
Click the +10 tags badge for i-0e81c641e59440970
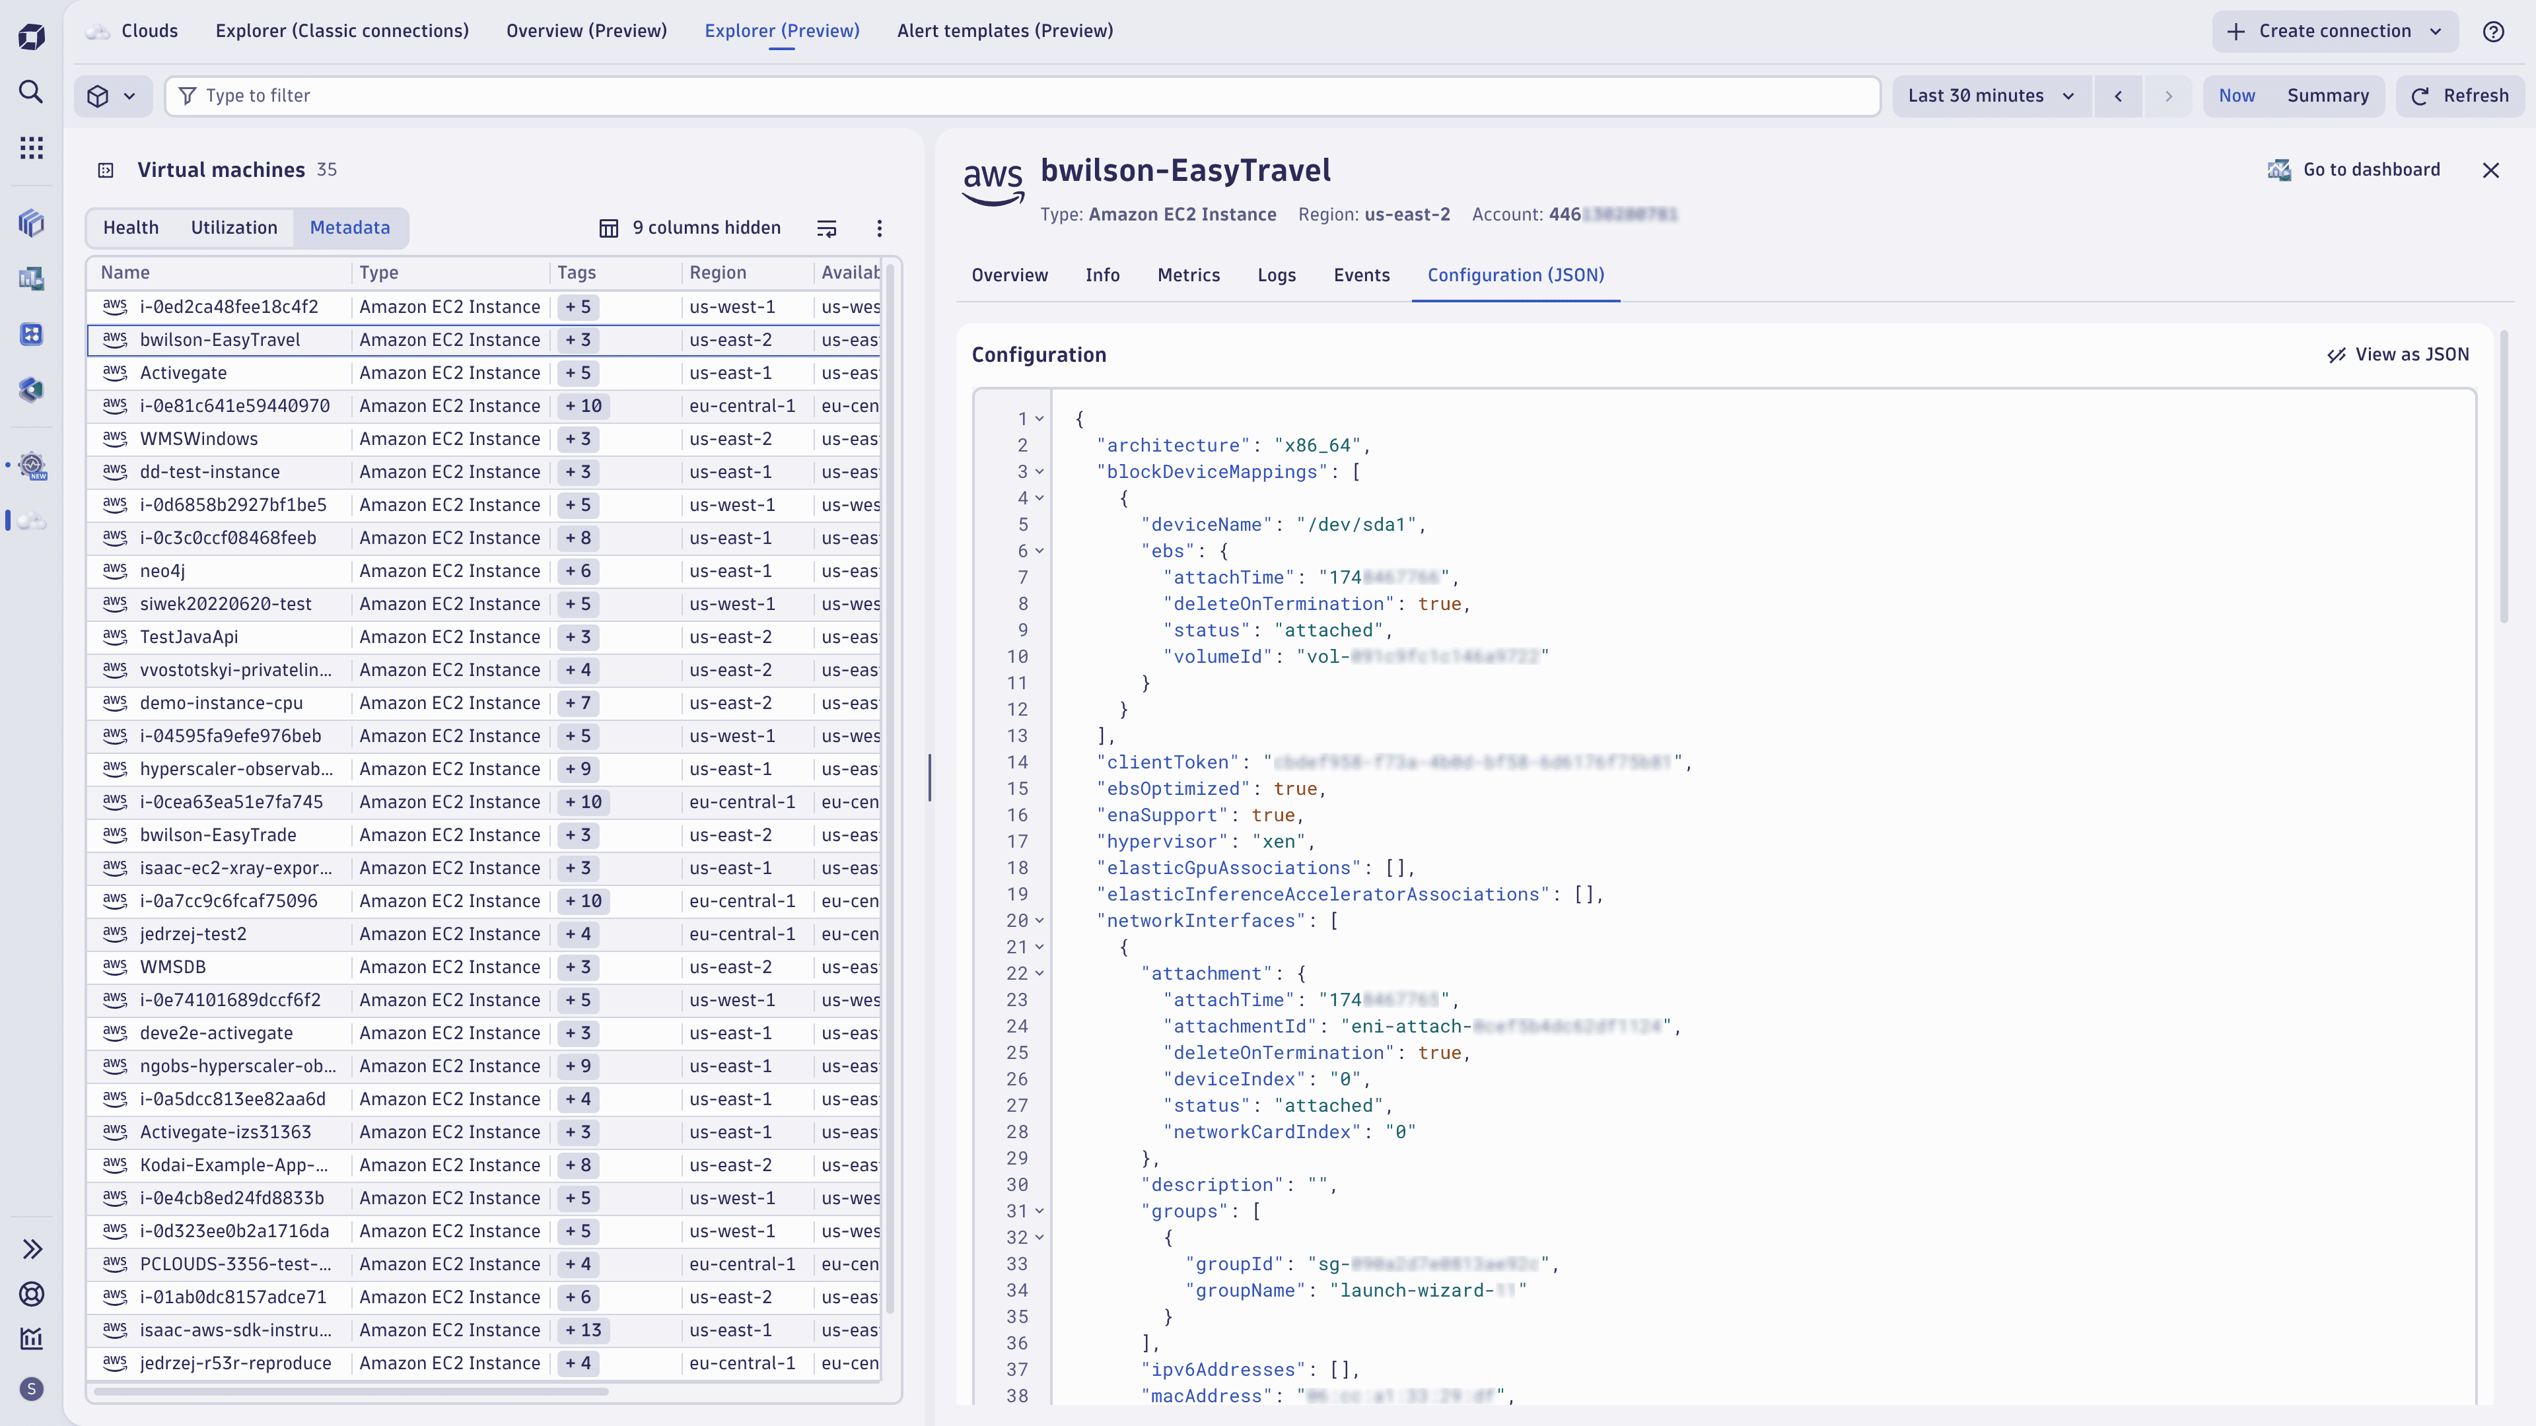click(x=584, y=407)
